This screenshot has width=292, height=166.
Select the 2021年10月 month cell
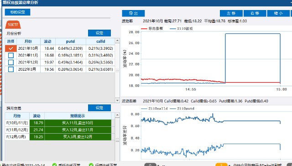click(x=28, y=48)
